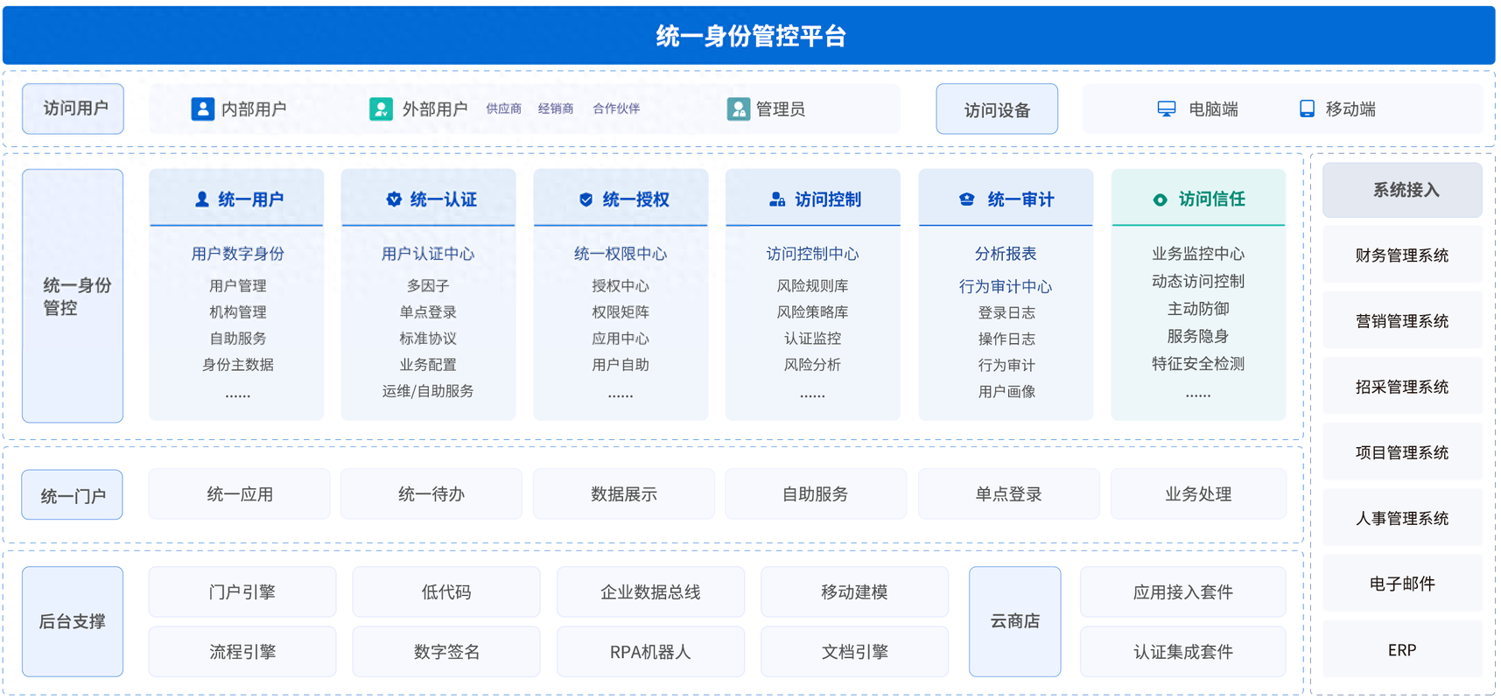Image resolution: width=1501 pixels, height=700 pixels.
Task: Click 统一权限中心 heading
Action: tap(621, 254)
